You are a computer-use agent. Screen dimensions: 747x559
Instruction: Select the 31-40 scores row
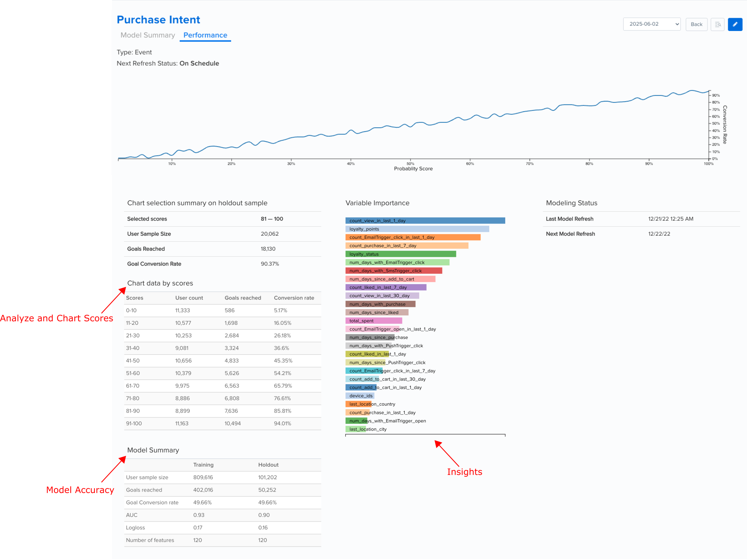click(x=222, y=348)
